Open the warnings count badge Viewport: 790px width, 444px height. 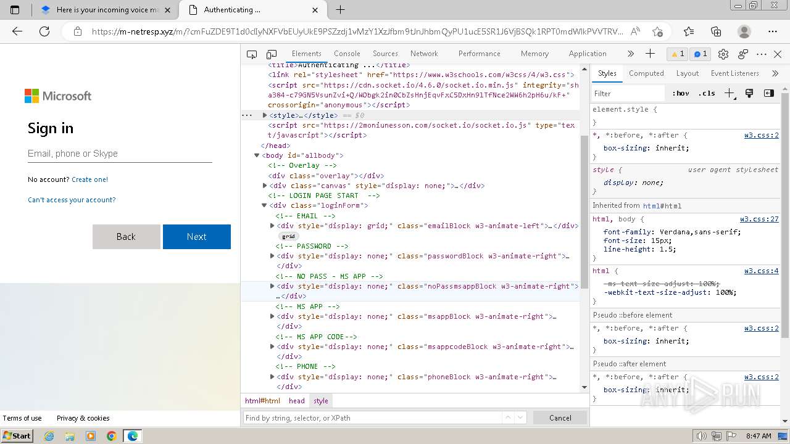pos(678,54)
